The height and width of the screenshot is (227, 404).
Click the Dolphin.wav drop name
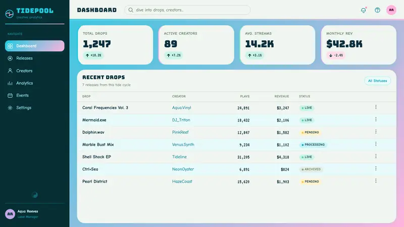click(93, 132)
